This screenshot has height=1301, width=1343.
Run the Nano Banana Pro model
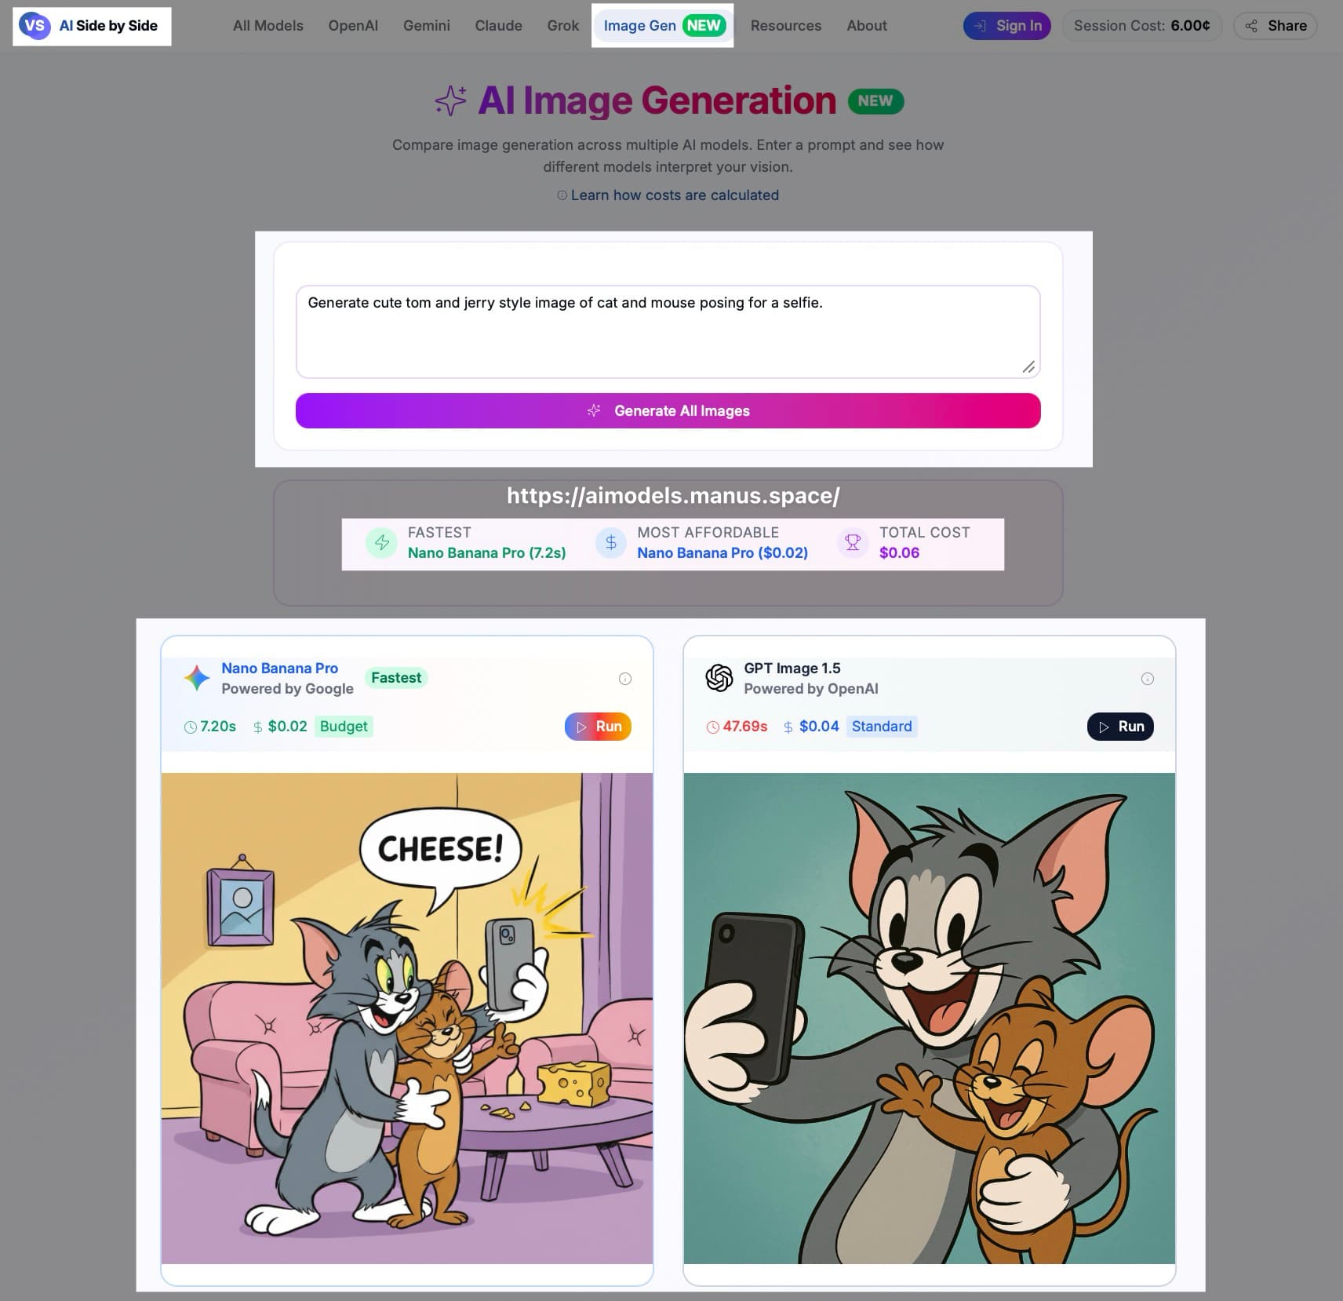[x=598, y=727]
